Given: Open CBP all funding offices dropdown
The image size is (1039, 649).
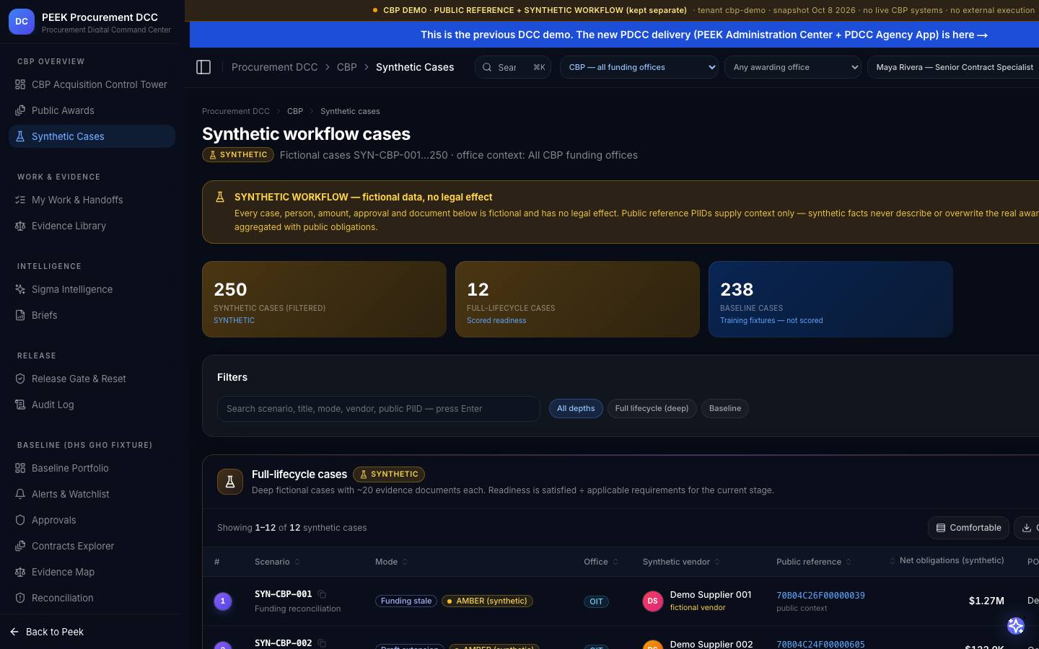Looking at the screenshot, I should [639, 67].
